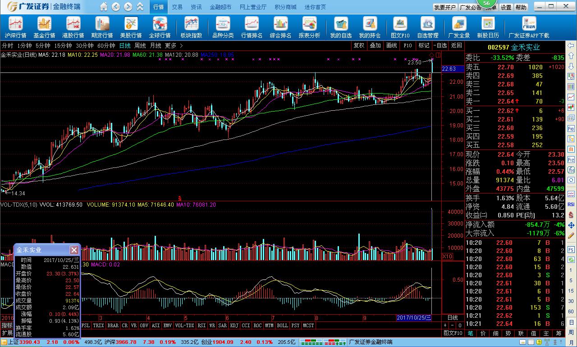This screenshot has height=347, width=577.
Task: Select the KDJ indicator tab
Action: (234, 325)
